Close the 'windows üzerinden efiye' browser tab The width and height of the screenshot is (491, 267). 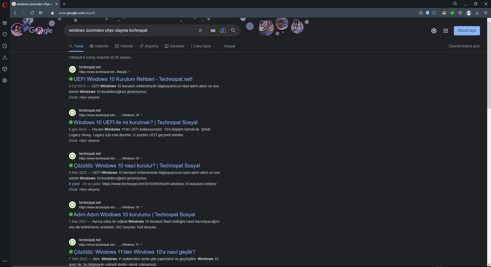(x=57, y=4)
